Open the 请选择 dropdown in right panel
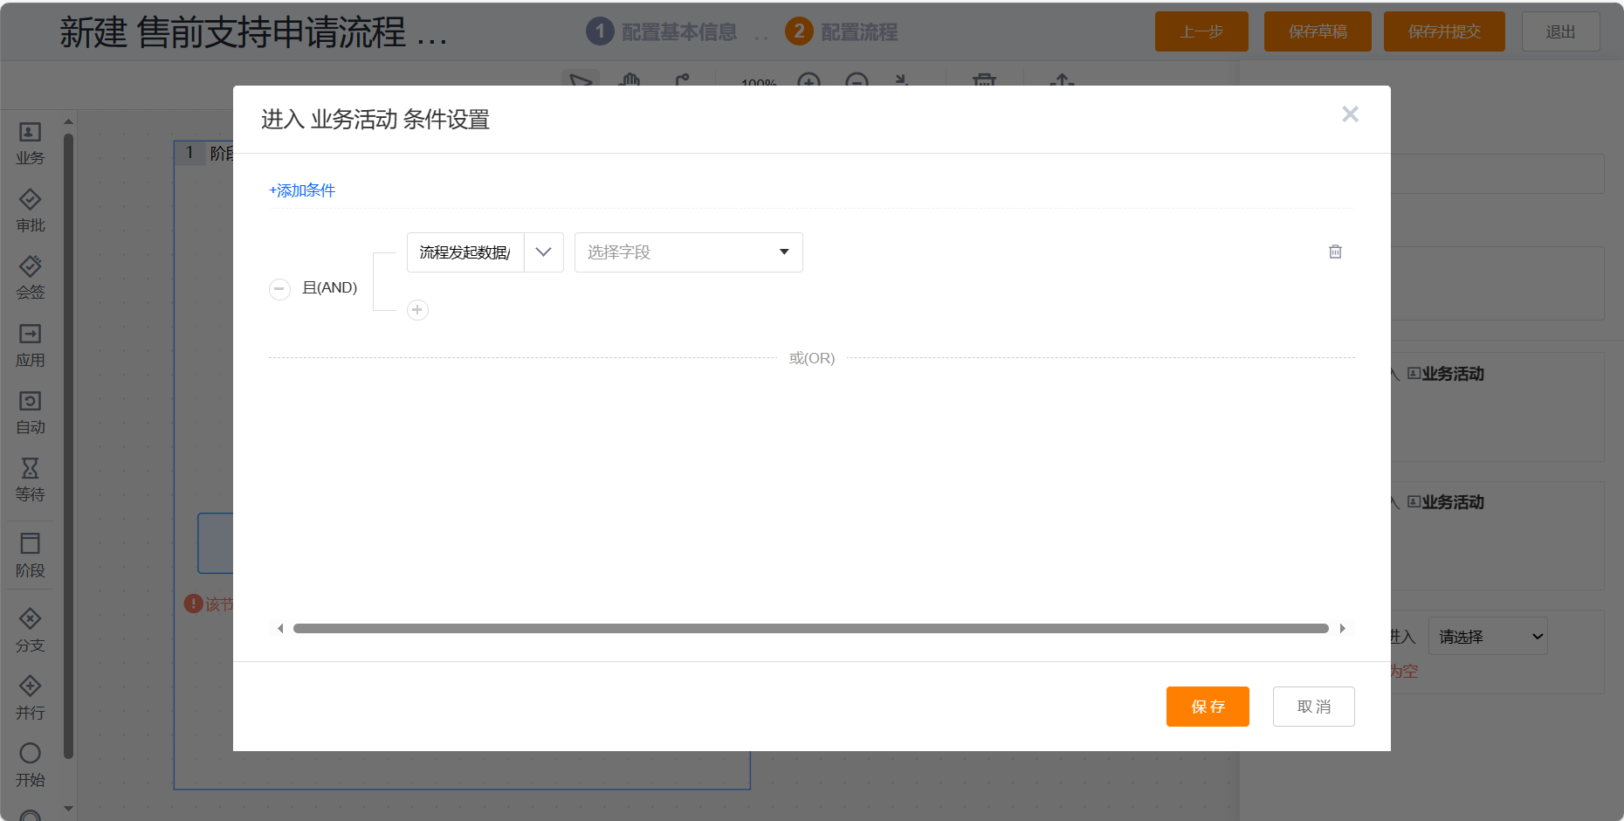This screenshot has width=1624, height=821. [x=1488, y=636]
